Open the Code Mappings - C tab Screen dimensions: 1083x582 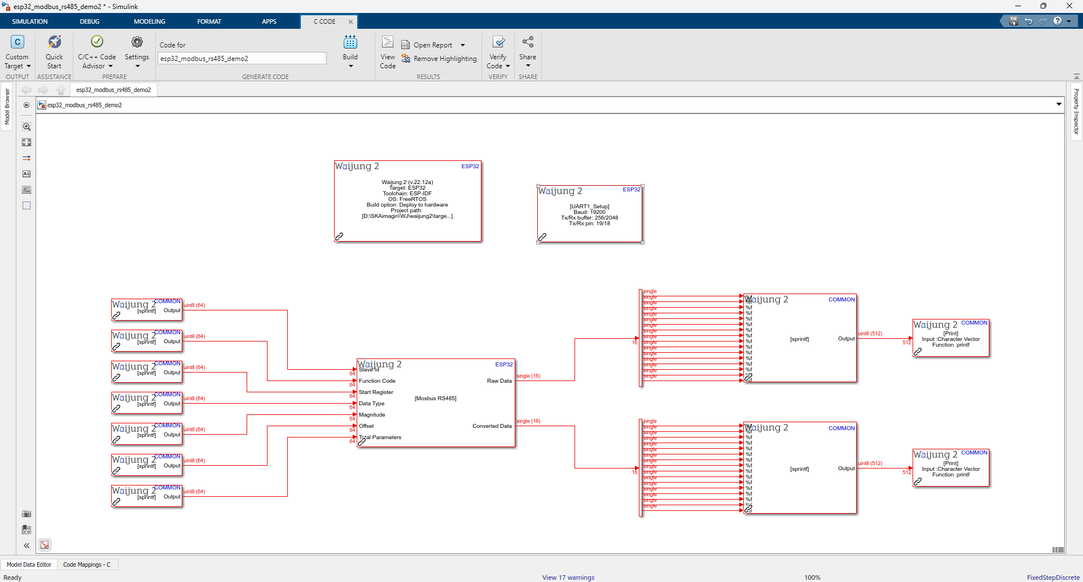87,565
